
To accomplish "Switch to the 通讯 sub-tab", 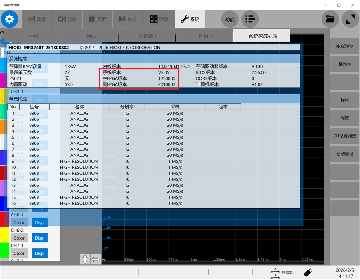I will [91, 36].
